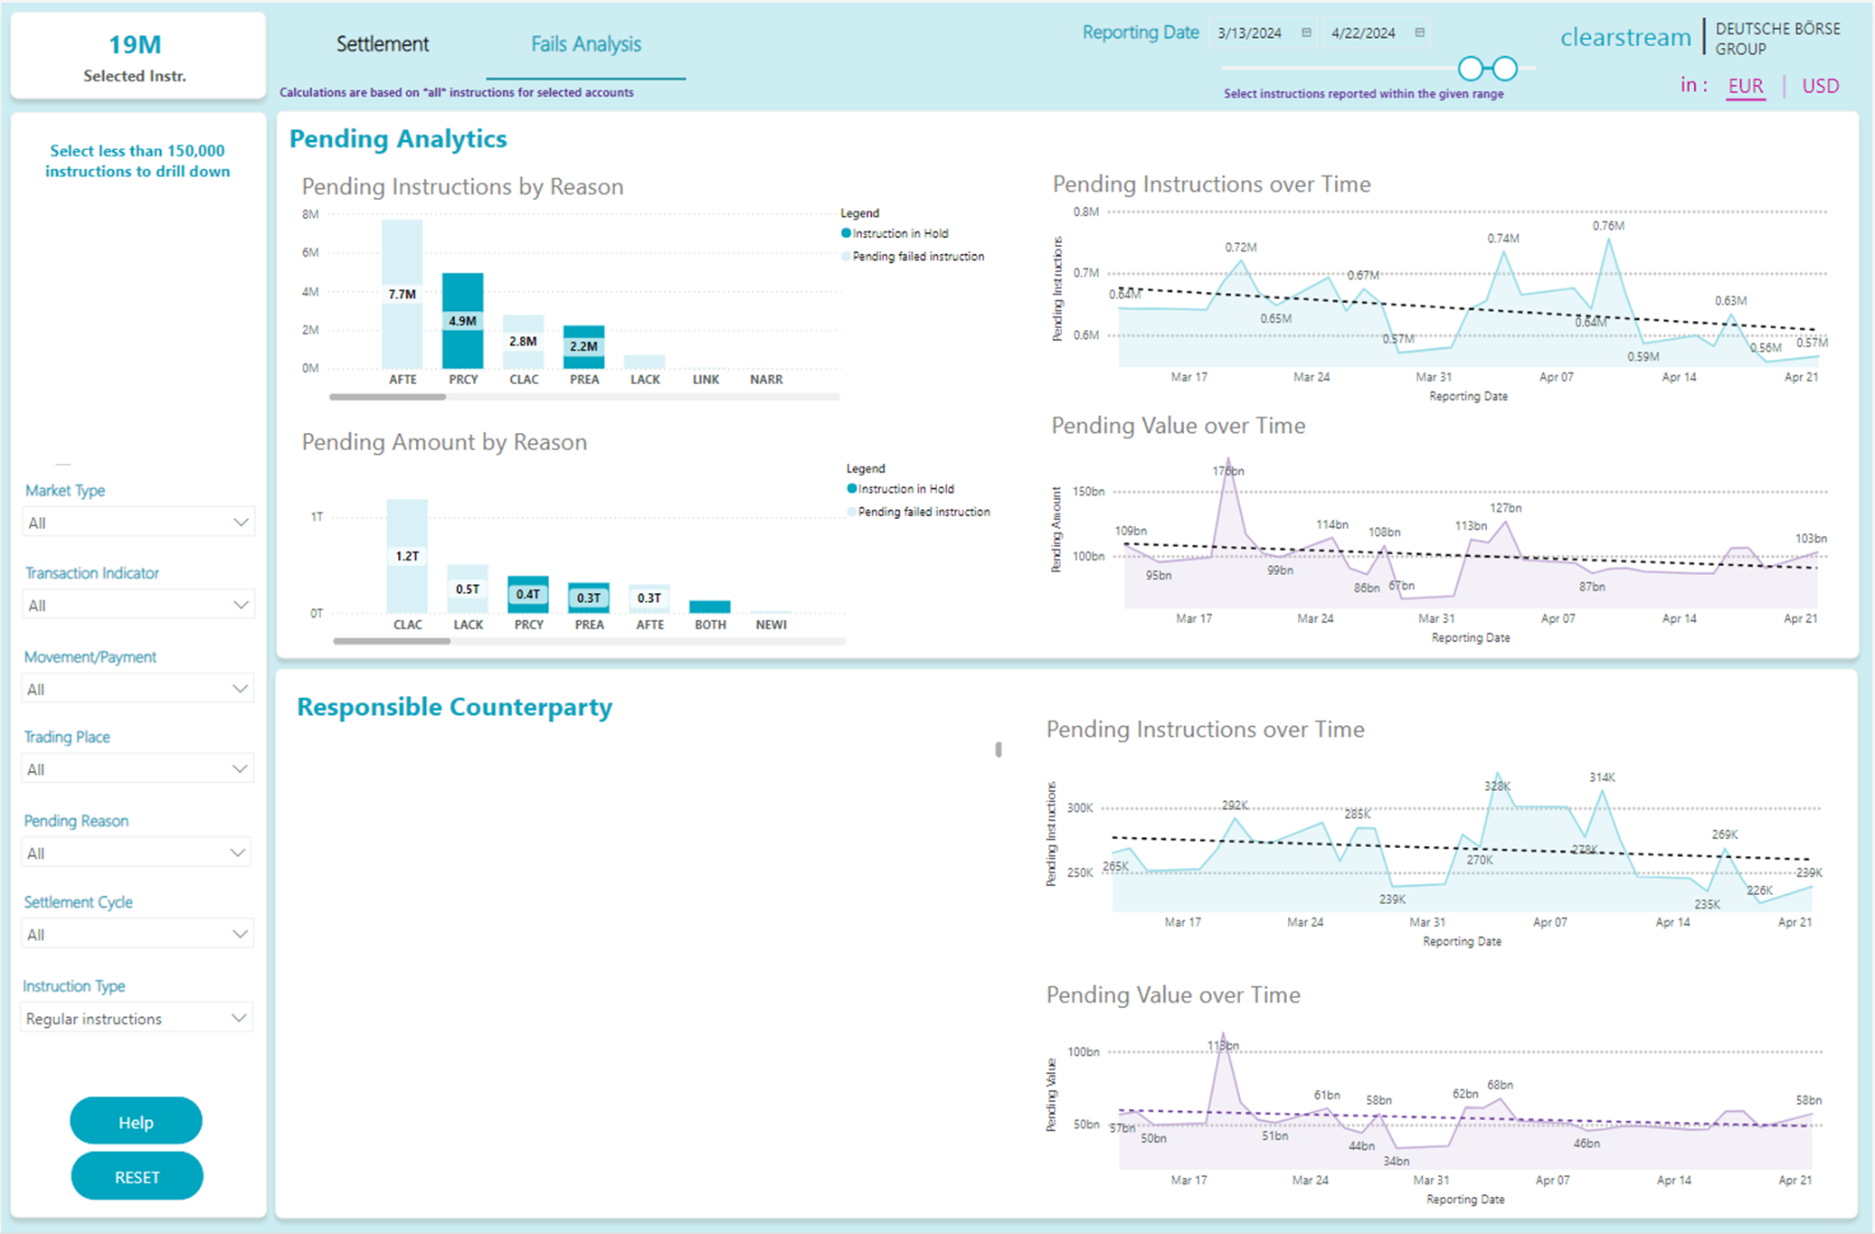Click right handle of reporting date slider

click(x=1505, y=68)
